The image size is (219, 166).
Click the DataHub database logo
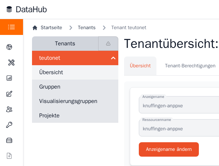coord(9,10)
